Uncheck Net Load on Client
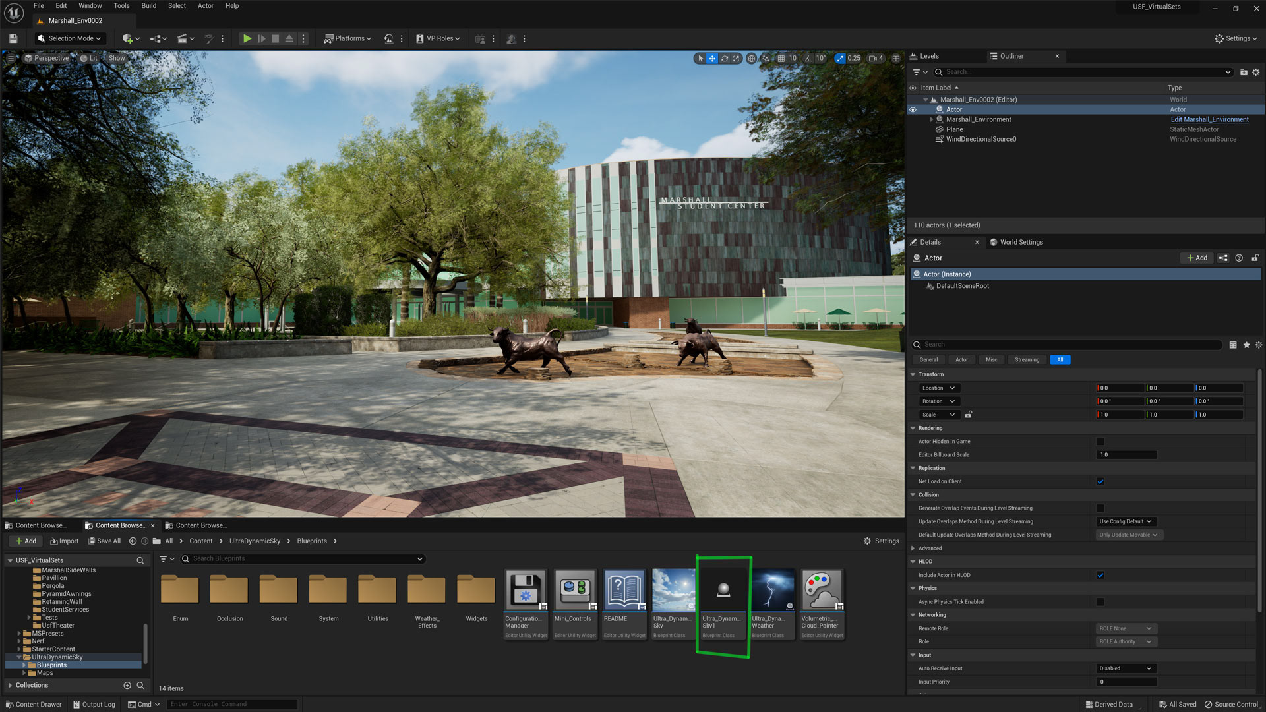 [1100, 481]
